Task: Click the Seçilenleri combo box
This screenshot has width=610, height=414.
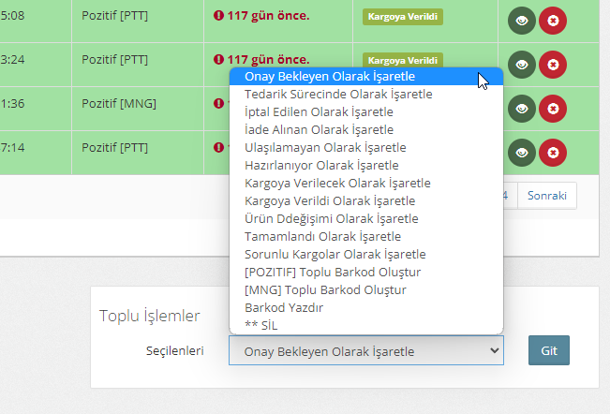Action: pos(365,351)
